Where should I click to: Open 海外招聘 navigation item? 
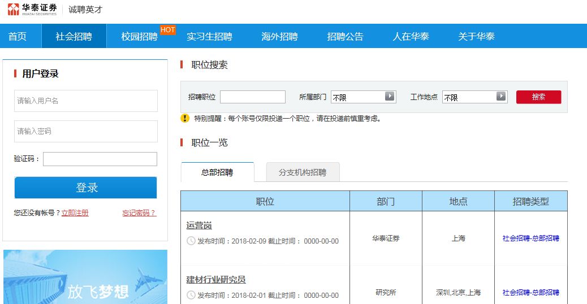click(280, 36)
